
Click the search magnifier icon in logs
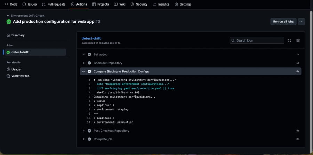233,40
